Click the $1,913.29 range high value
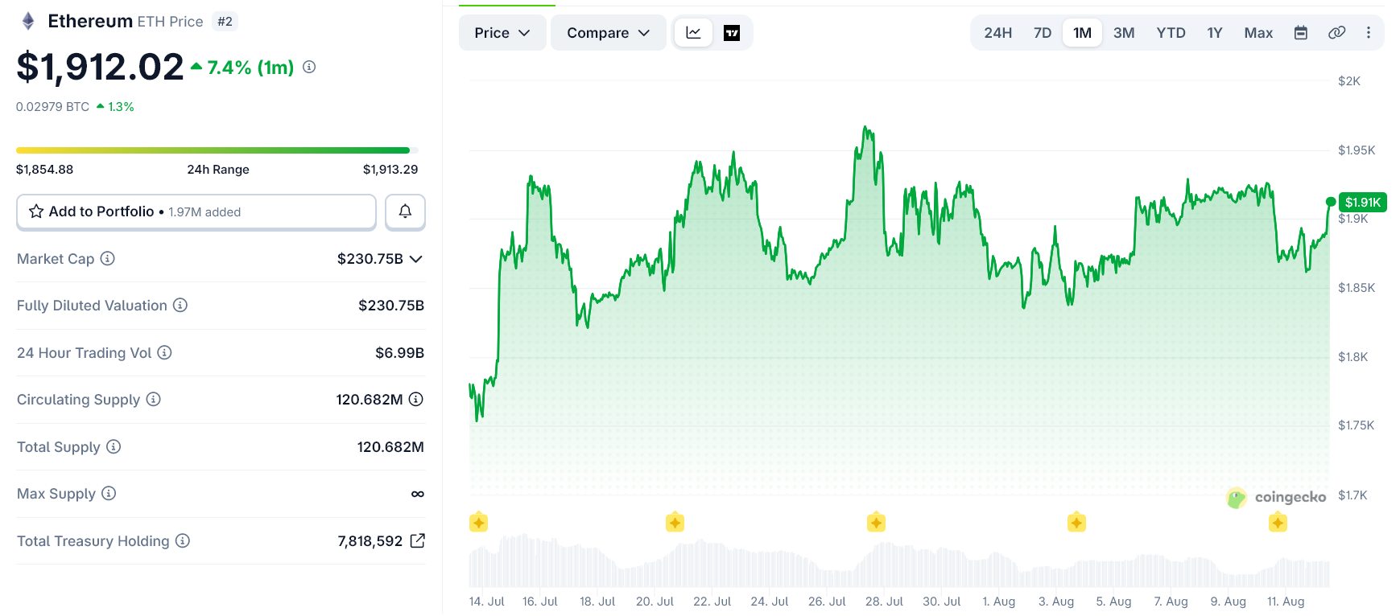The height and width of the screenshot is (616, 1400). click(x=390, y=170)
